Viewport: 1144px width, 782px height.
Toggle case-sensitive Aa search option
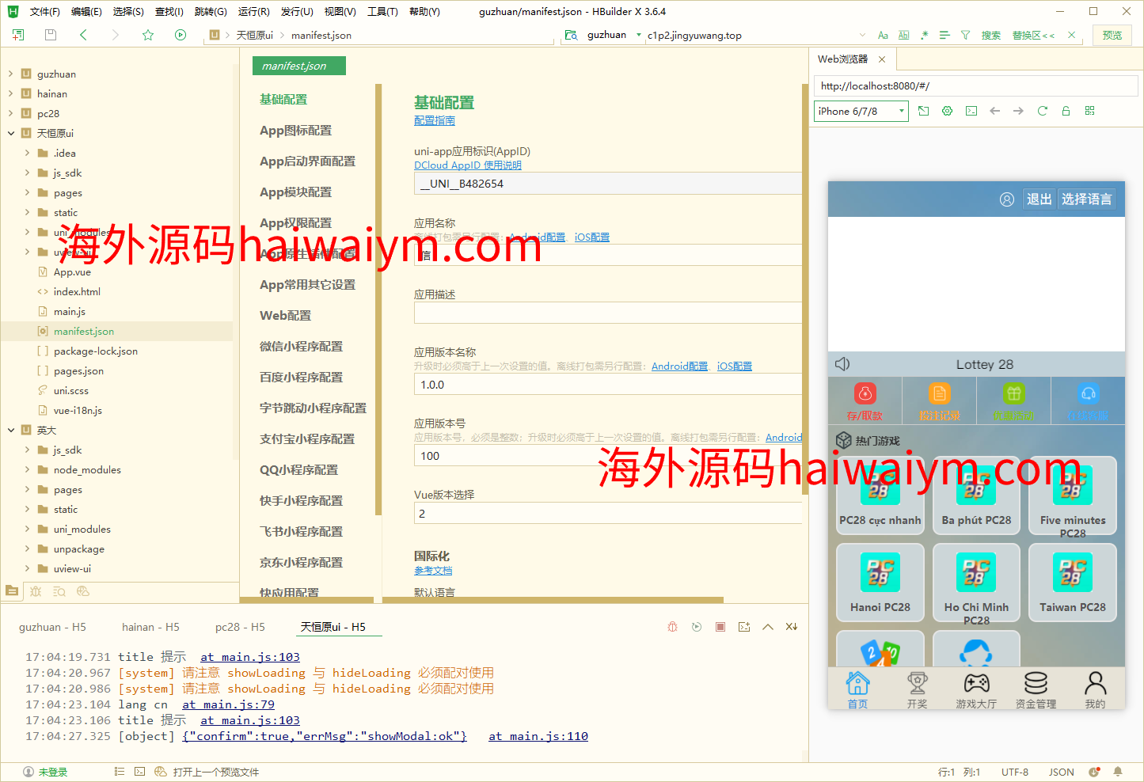[883, 35]
